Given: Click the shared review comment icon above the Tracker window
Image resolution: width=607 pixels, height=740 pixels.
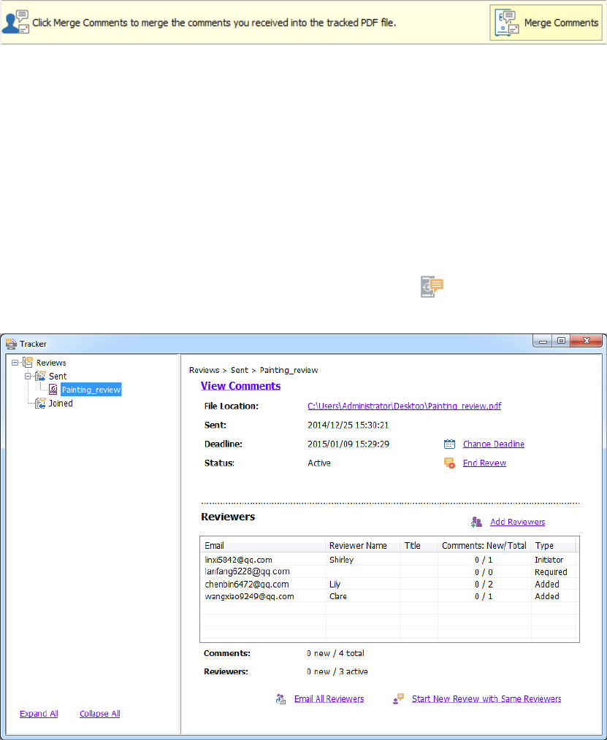Looking at the screenshot, I should (432, 287).
